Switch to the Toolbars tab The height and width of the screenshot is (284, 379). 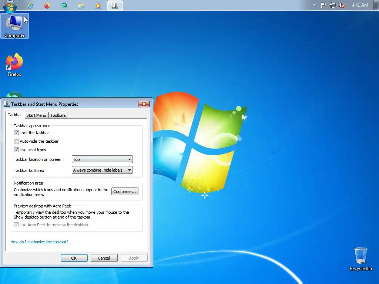pos(58,115)
